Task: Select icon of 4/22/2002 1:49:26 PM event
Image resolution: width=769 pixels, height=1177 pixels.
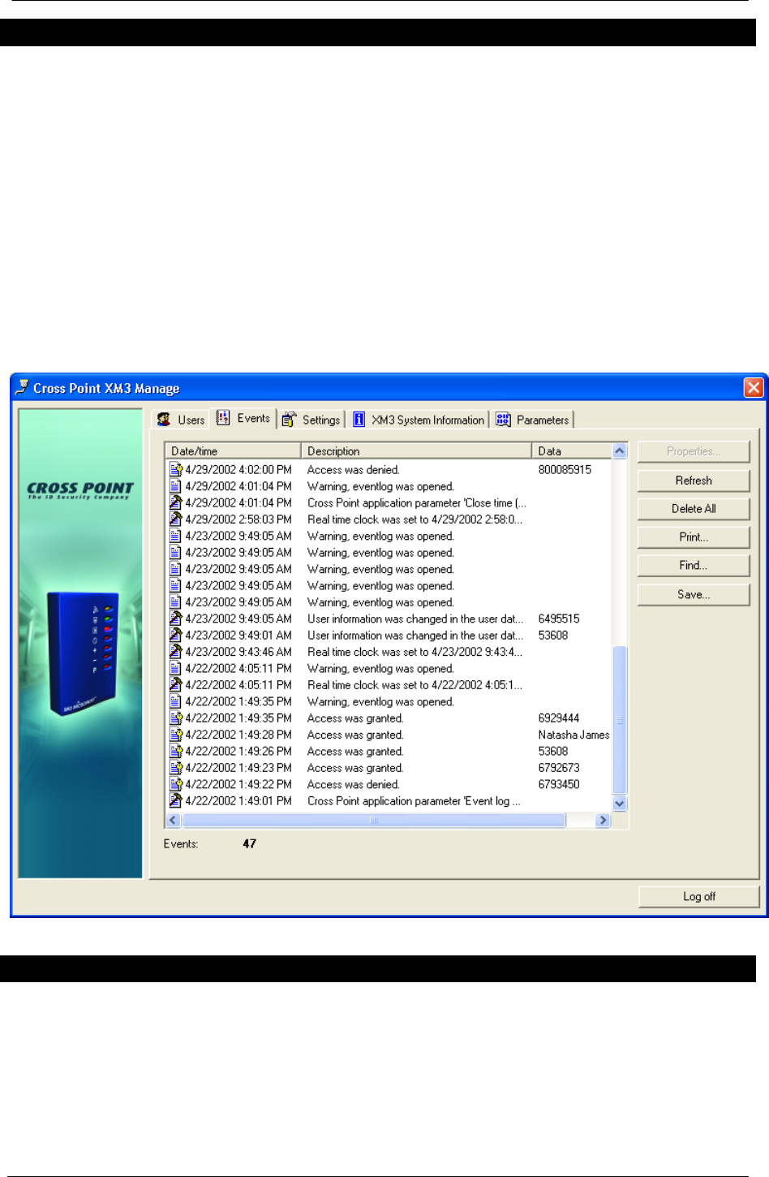Action: coord(175,752)
